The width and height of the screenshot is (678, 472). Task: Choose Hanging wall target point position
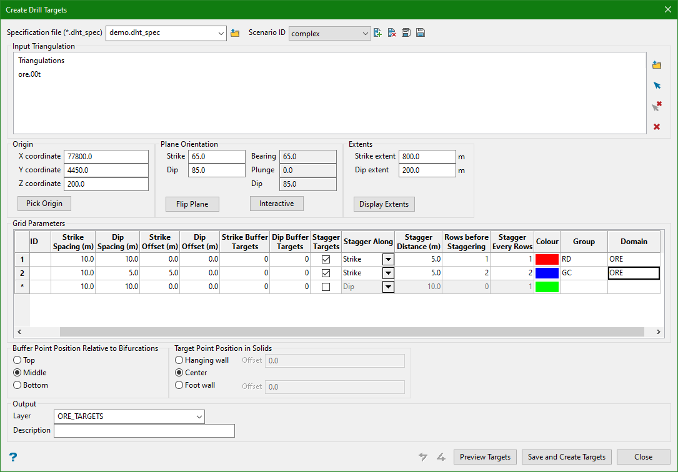pos(180,360)
